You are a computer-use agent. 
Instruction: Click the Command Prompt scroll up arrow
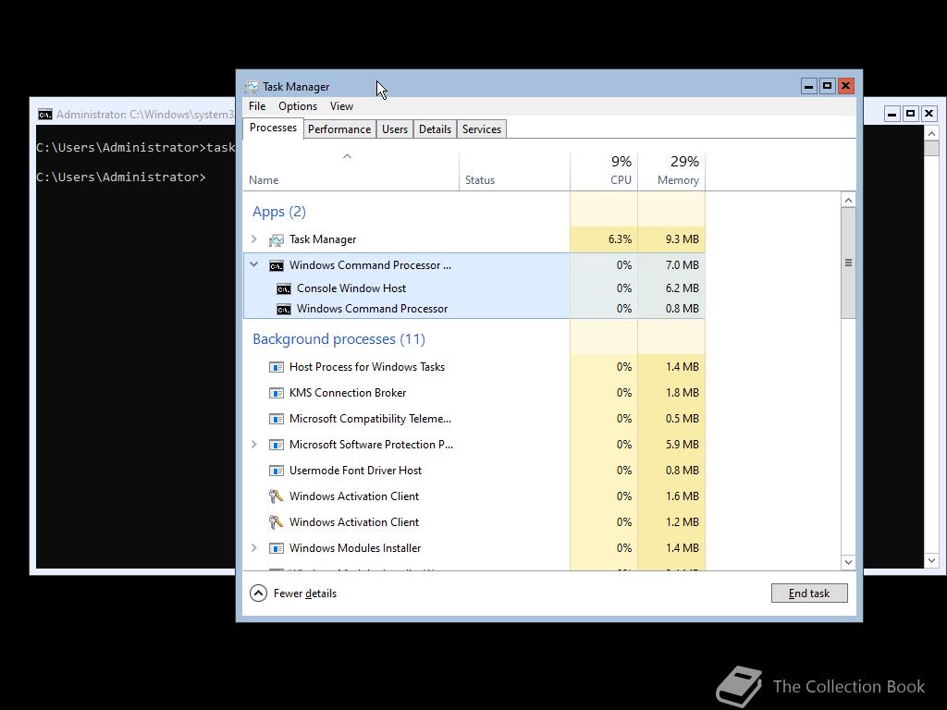point(931,133)
